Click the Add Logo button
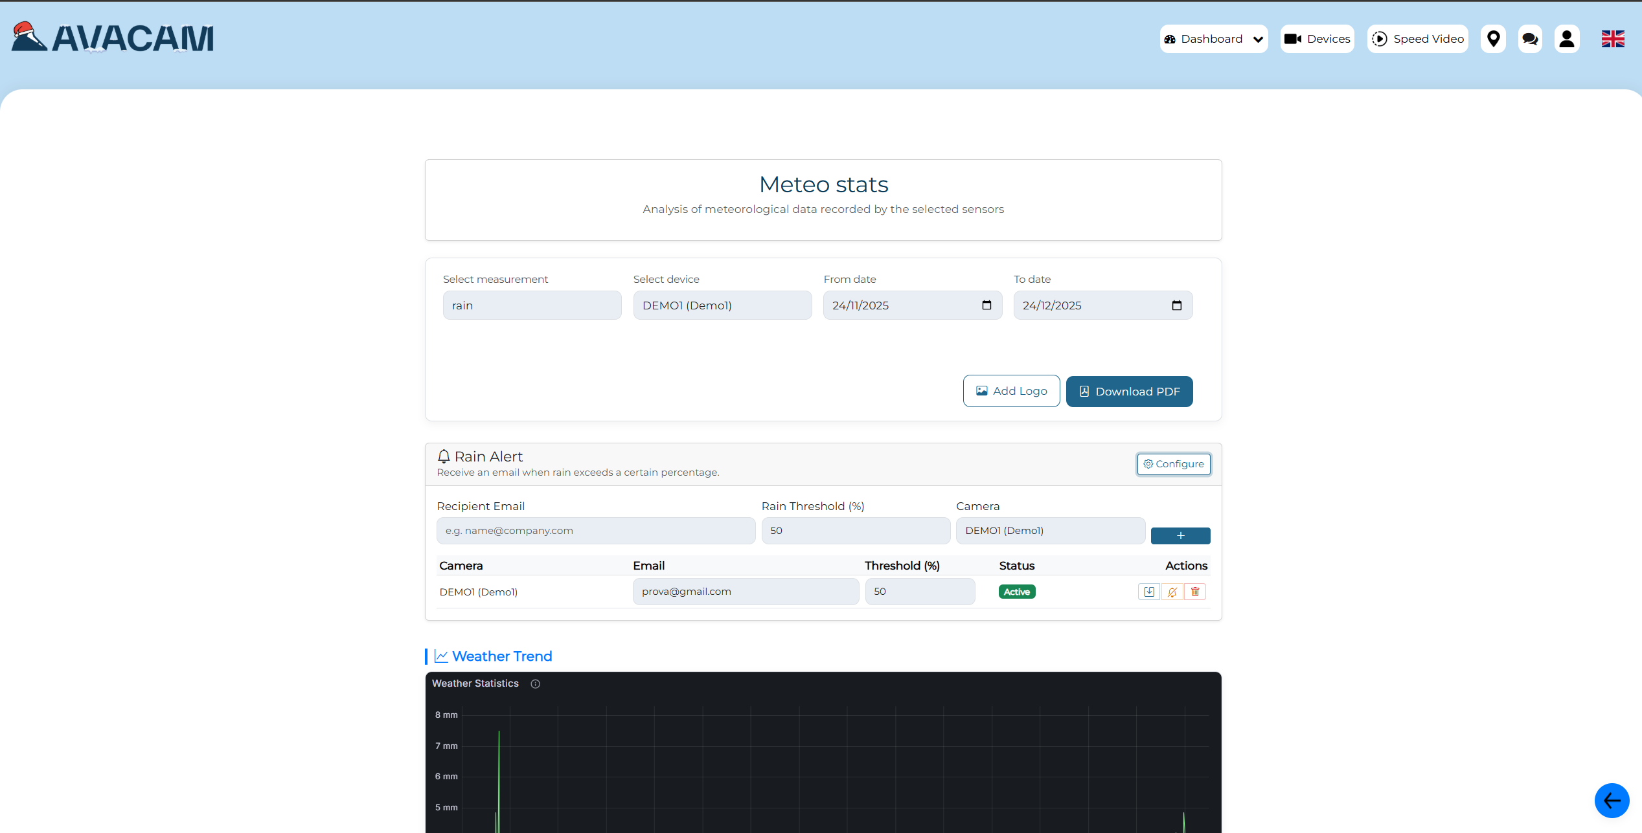 point(1011,391)
